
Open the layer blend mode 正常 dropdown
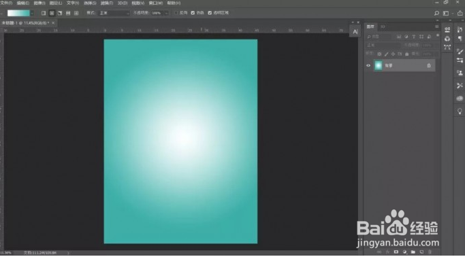coord(383,46)
